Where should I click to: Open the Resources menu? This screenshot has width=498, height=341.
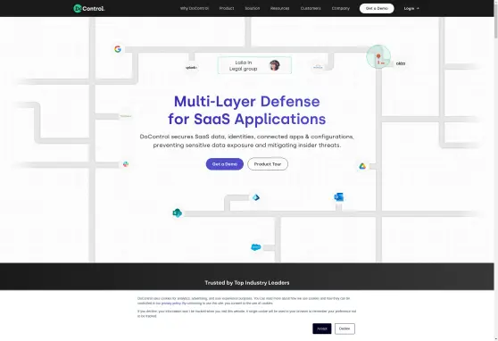tap(280, 9)
